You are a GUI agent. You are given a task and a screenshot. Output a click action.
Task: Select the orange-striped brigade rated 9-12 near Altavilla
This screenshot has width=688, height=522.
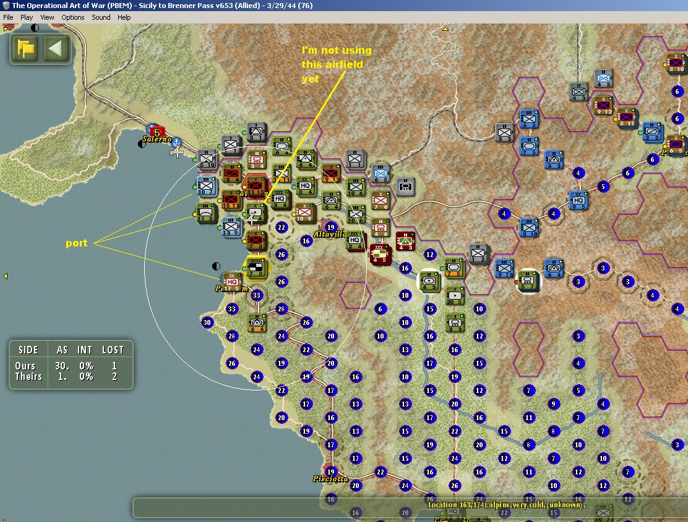tap(331, 173)
